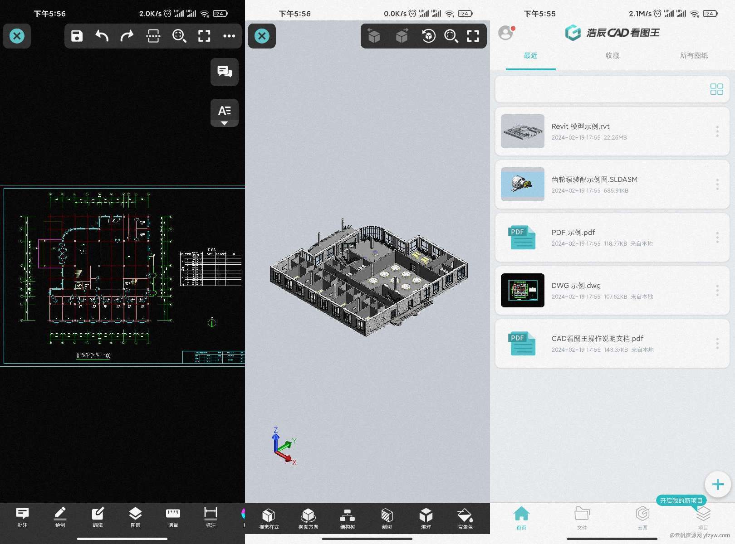This screenshot has width=735, height=544.
Task: Select the 测量 measure tool
Action: 173,517
